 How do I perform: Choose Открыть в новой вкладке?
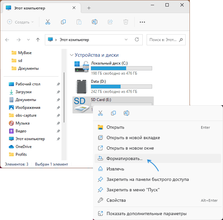[x=158, y=138]
